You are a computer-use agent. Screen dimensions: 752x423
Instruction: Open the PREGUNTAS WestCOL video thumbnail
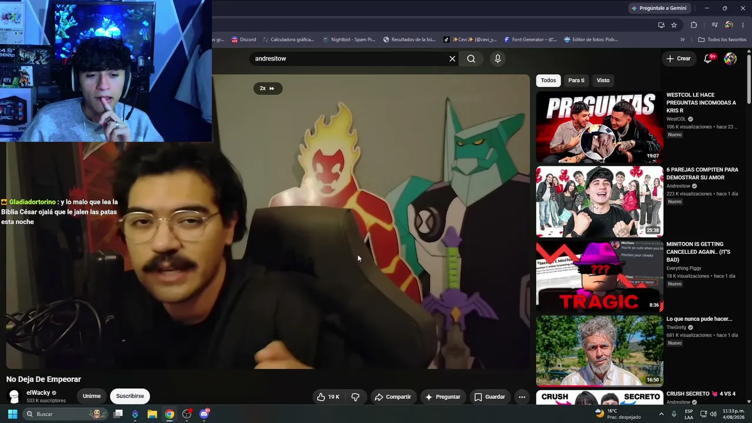[599, 127]
